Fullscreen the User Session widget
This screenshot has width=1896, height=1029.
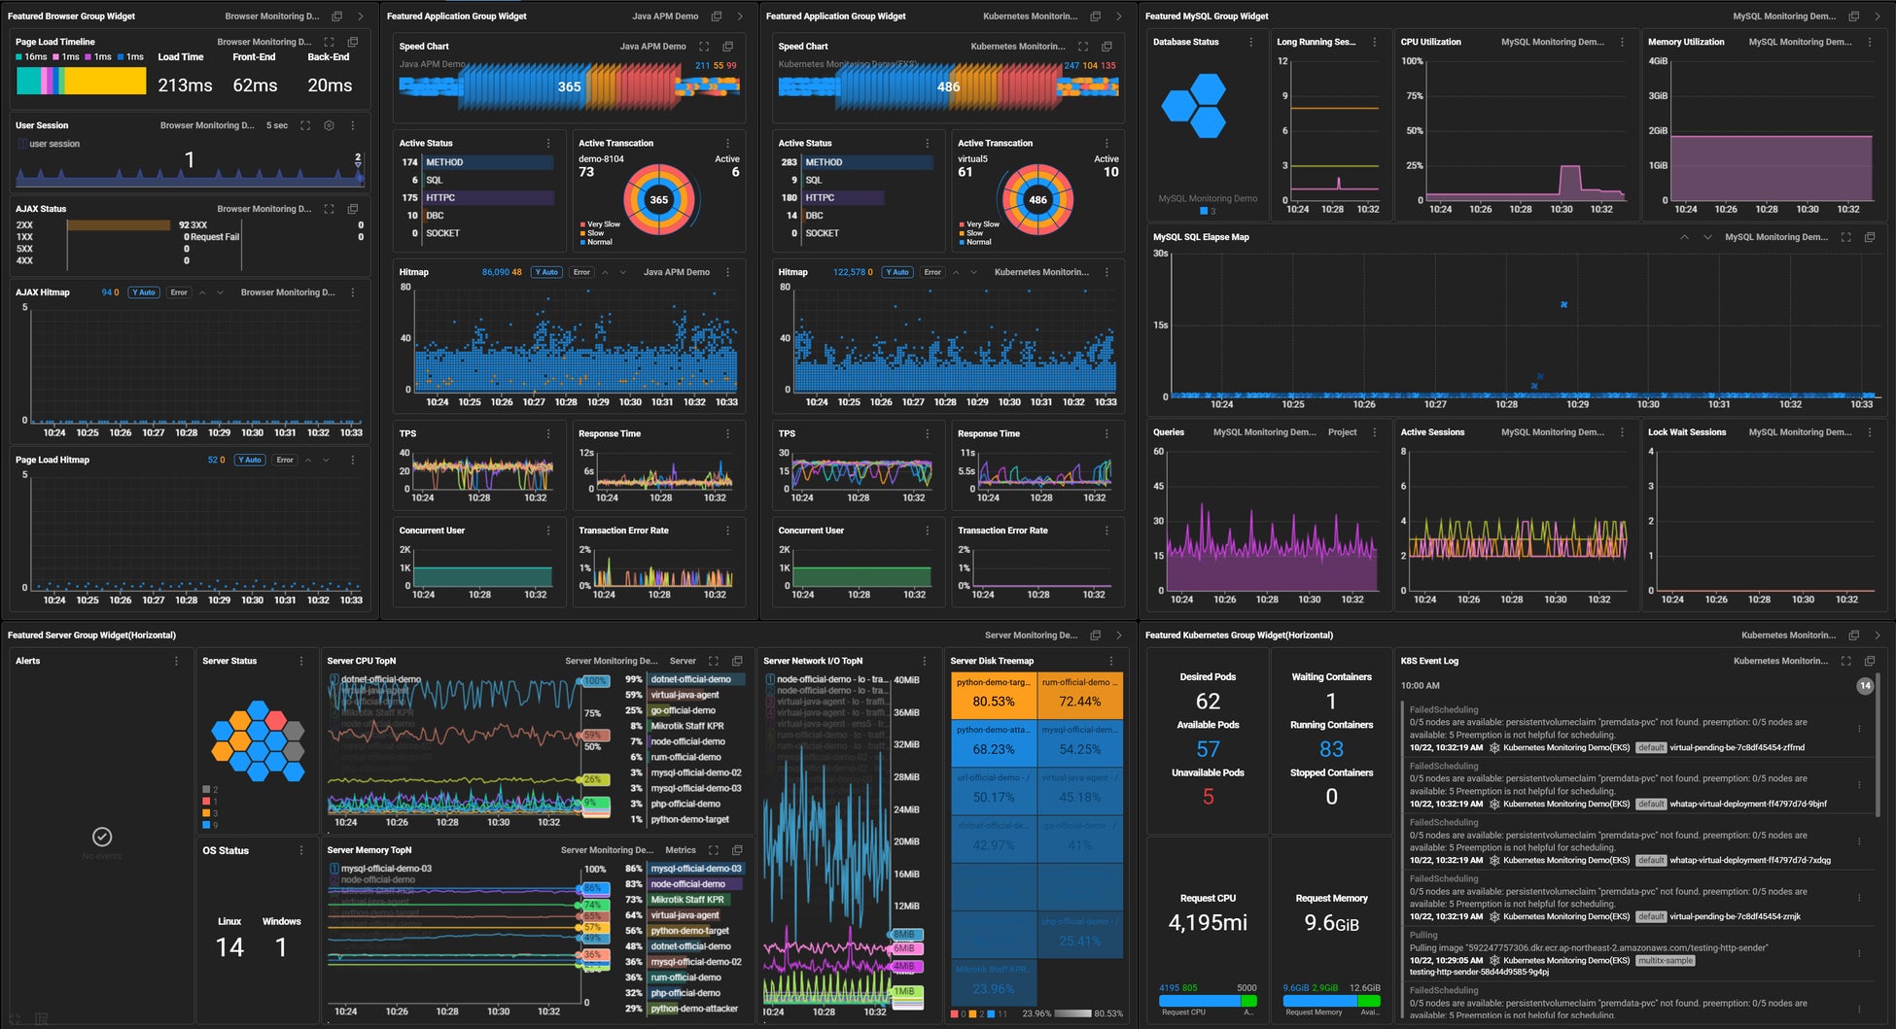[305, 125]
